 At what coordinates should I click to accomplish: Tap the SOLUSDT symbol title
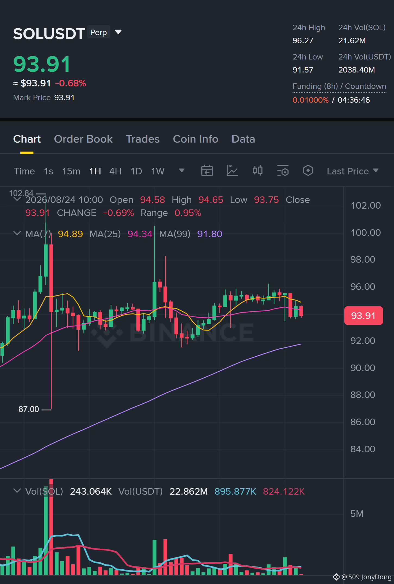(49, 34)
